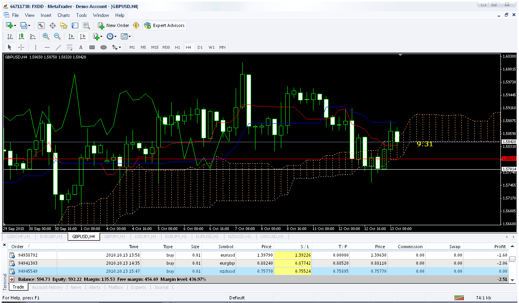Zoom out on the chart
The height and width of the screenshot is (303, 519).
(x=57, y=36)
